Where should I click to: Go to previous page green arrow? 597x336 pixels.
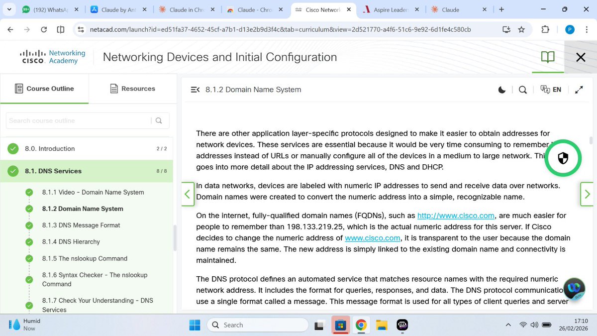(x=188, y=194)
